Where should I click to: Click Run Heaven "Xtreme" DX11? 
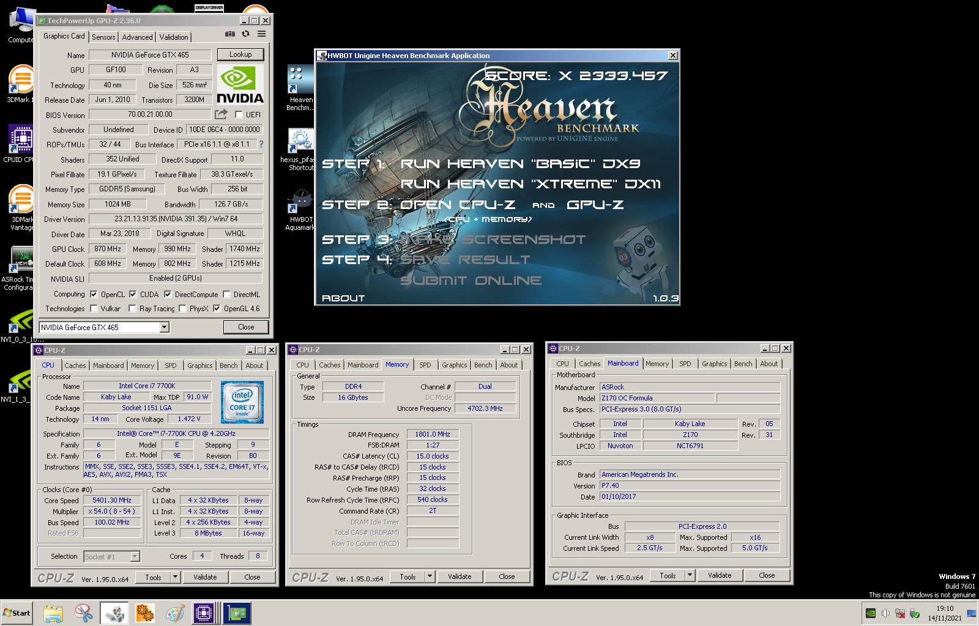coord(531,184)
